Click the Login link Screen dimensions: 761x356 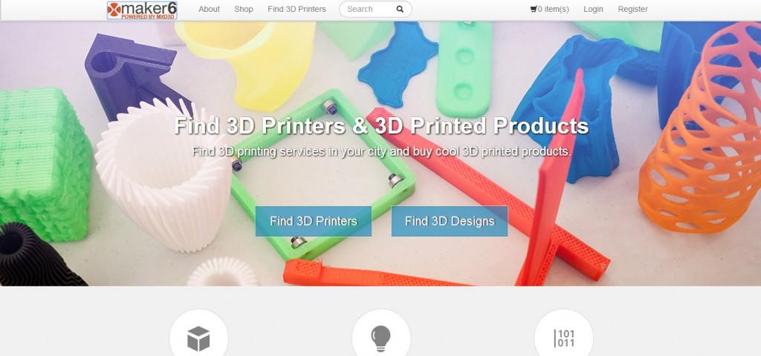[x=593, y=9]
